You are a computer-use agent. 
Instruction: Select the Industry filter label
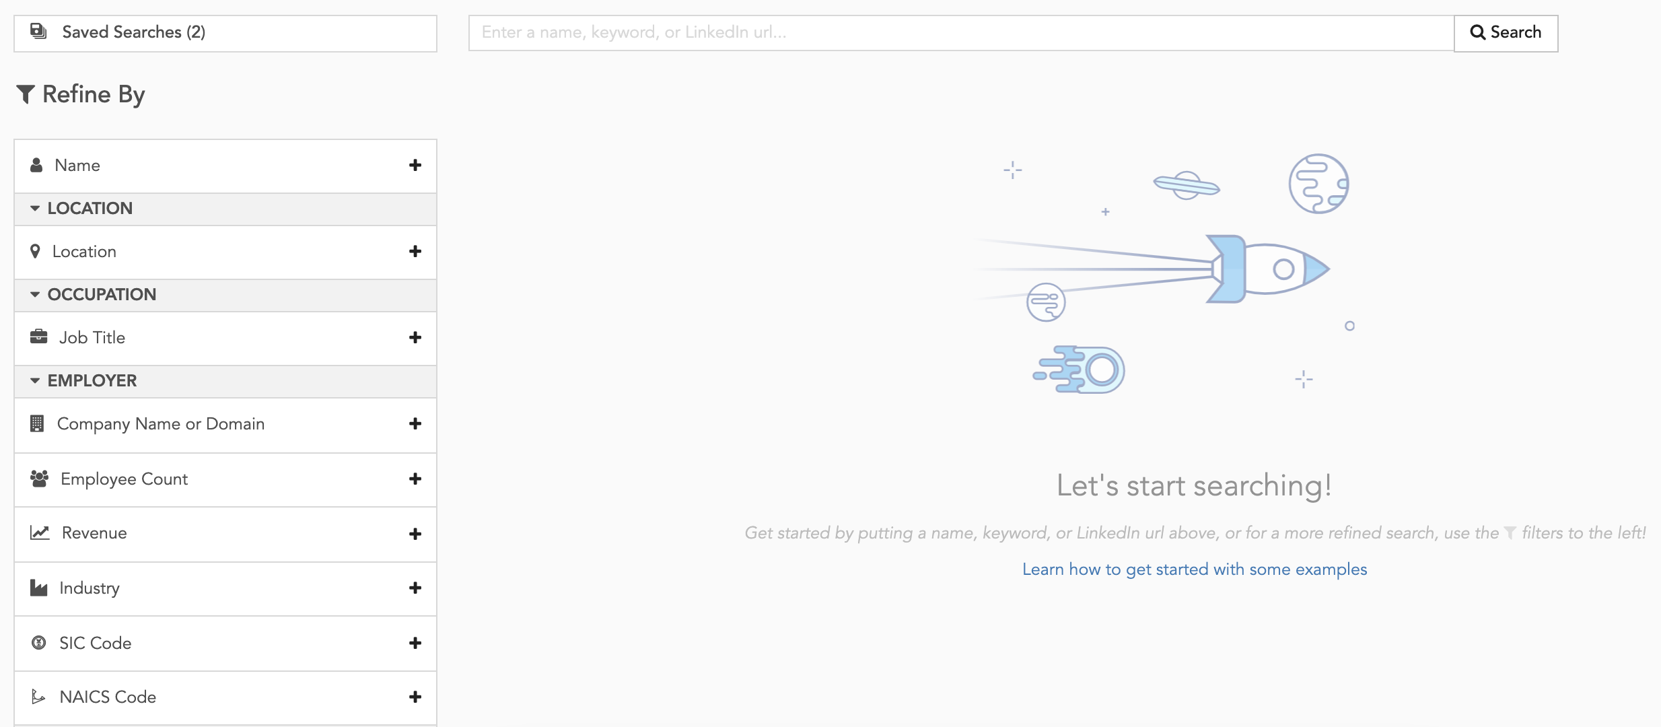90,588
